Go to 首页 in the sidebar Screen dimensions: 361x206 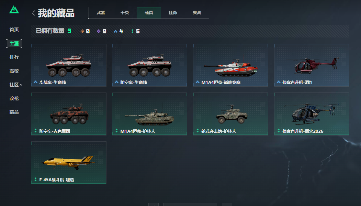[14, 30]
